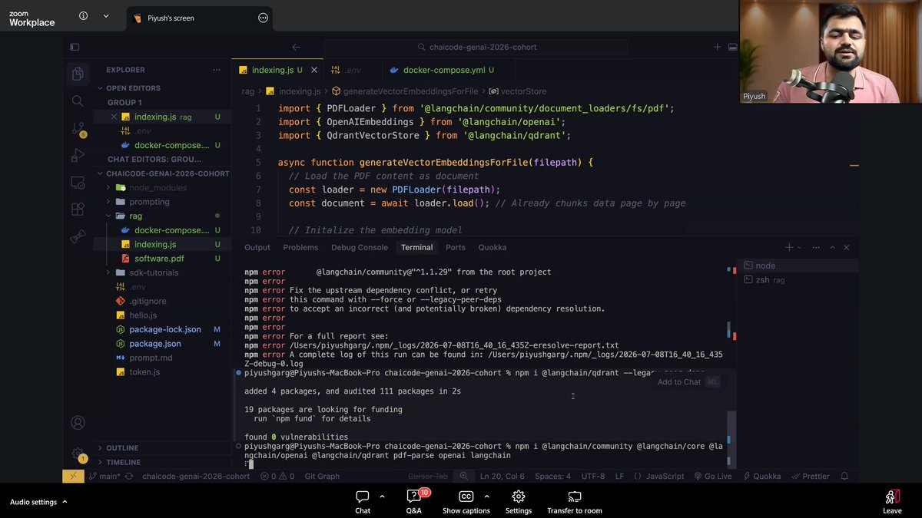Open Zoom Q&A panel
The width and height of the screenshot is (922, 518).
pos(413,502)
